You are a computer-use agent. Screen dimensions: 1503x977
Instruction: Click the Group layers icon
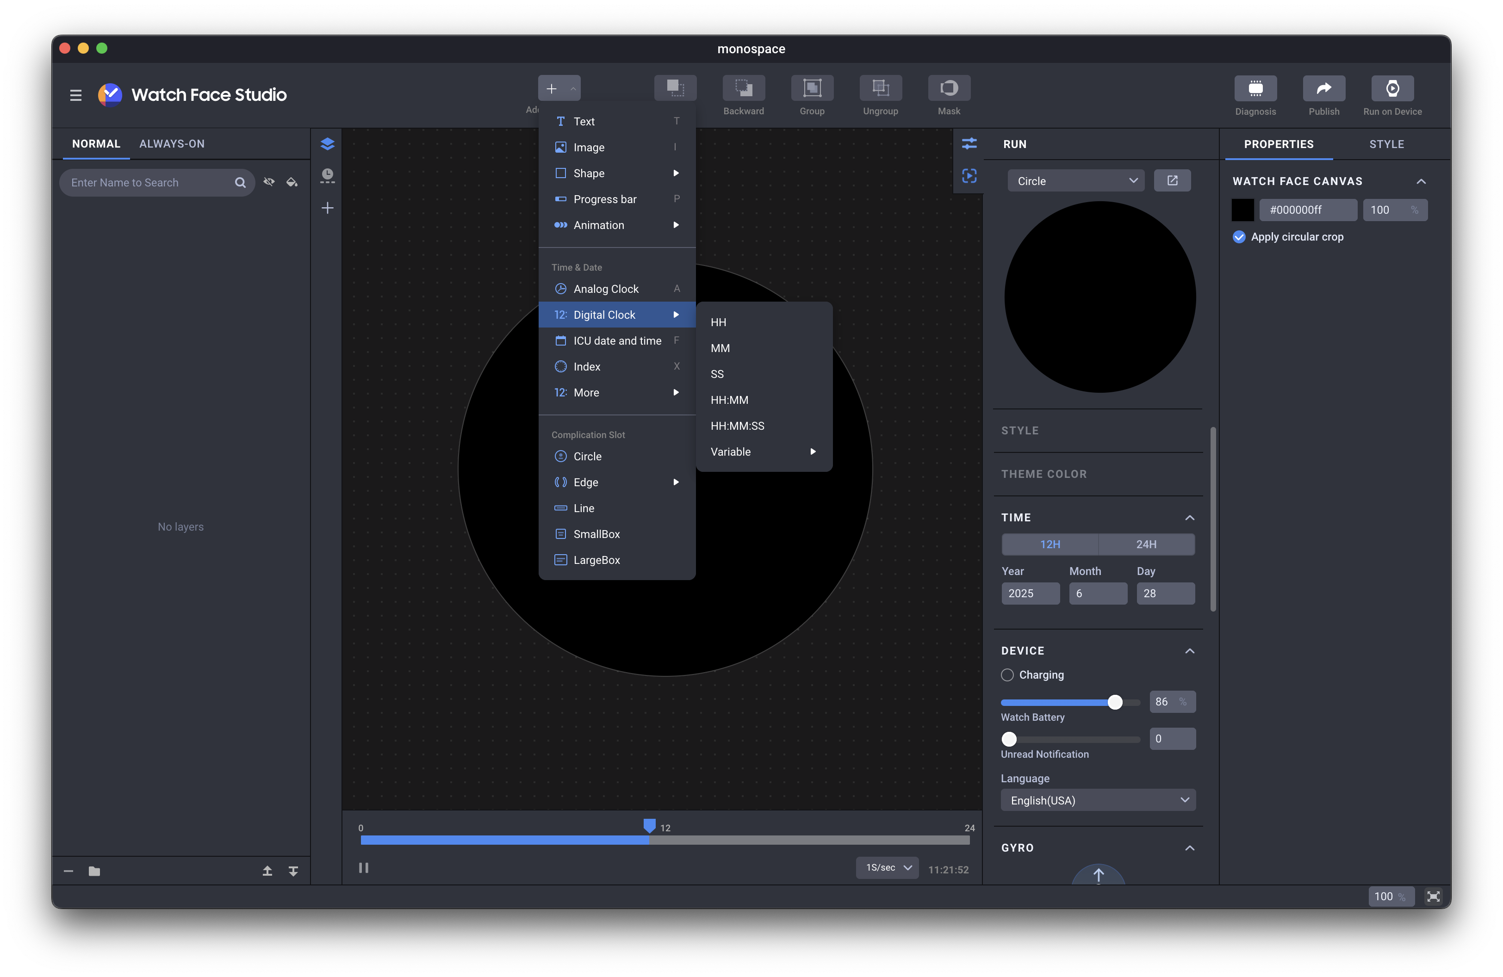[812, 88]
